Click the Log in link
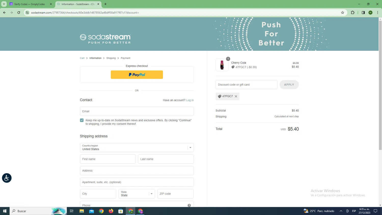The width and height of the screenshot is (382, 215). click(190, 100)
